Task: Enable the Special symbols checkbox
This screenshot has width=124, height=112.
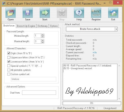Action: (x=9, y=66)
